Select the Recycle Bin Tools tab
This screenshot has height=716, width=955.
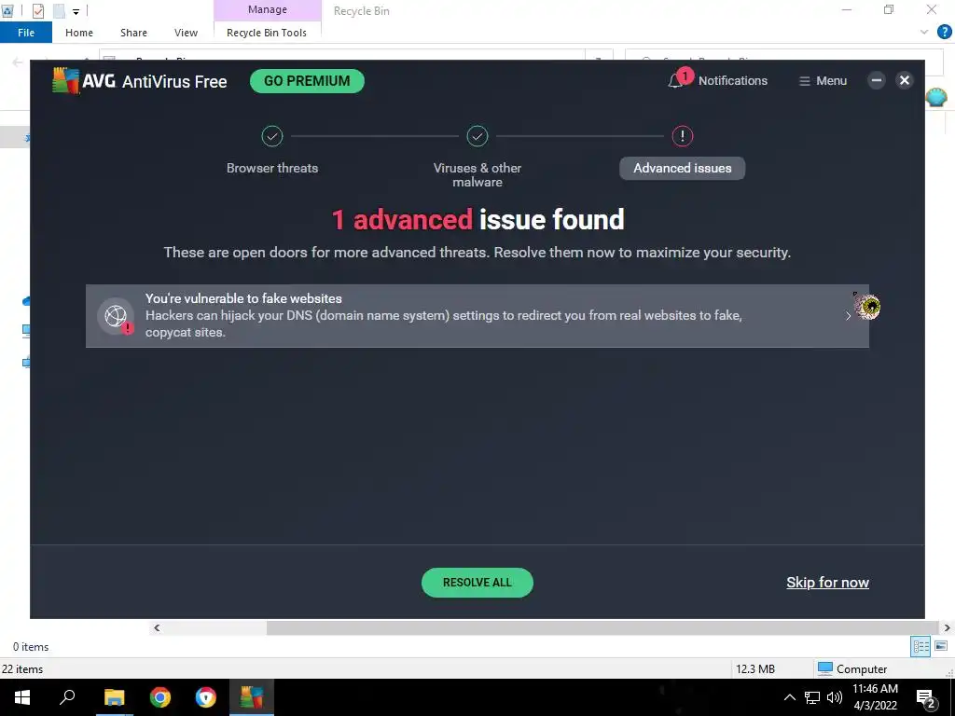pos(267,33)
